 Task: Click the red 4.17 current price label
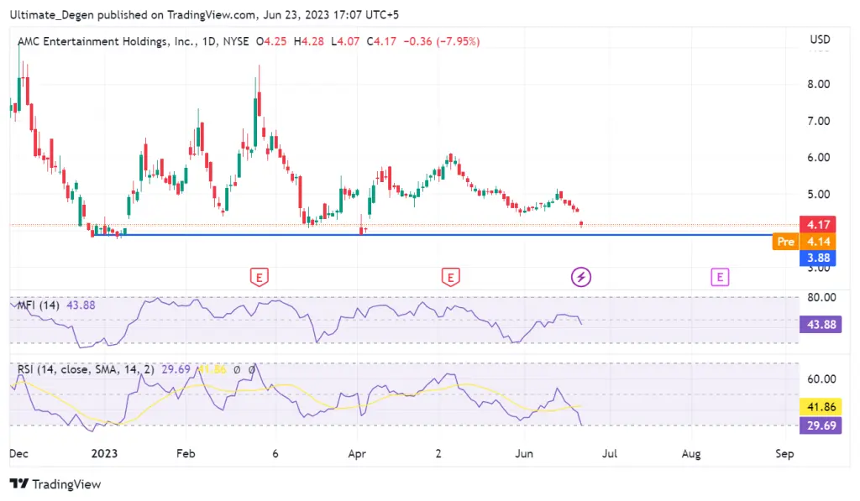point(818,224)
